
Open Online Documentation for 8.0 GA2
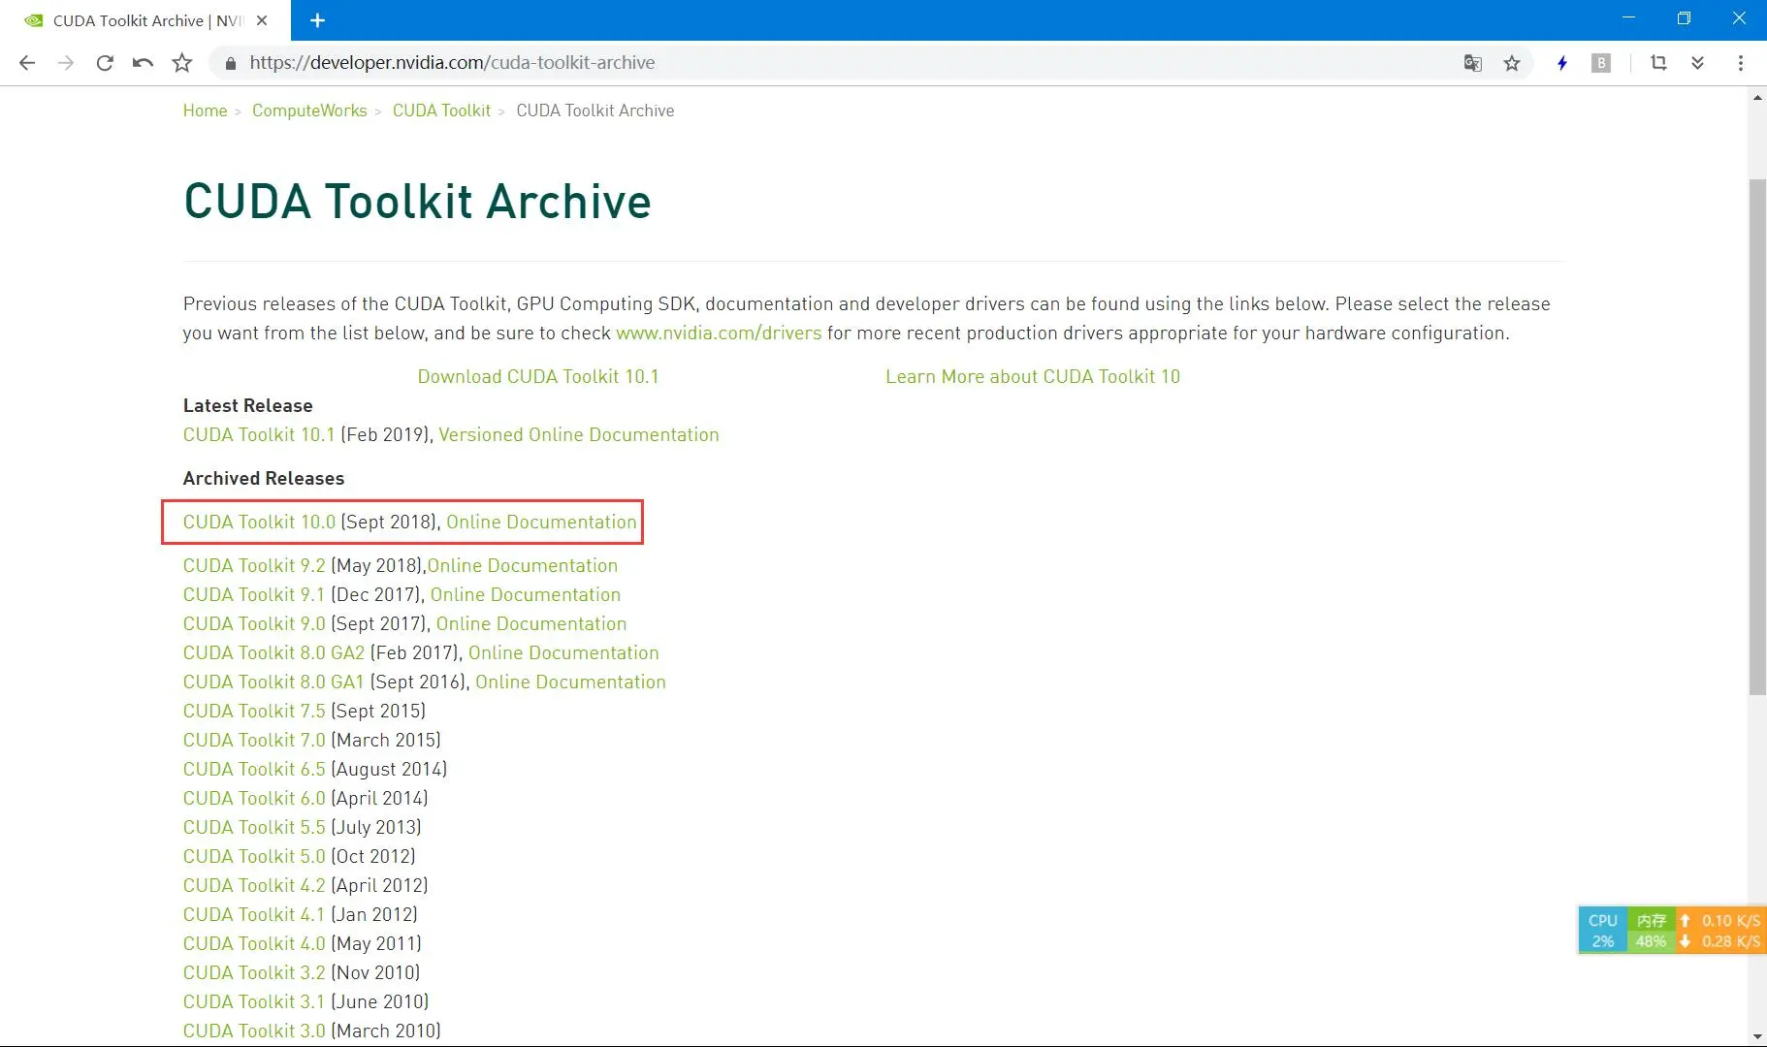point(563,652)
